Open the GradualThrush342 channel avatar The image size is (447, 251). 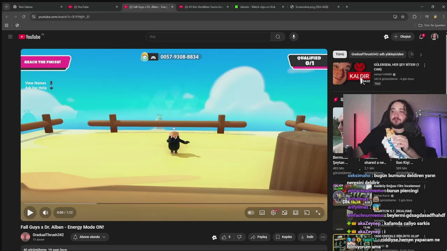coord(25,237)
